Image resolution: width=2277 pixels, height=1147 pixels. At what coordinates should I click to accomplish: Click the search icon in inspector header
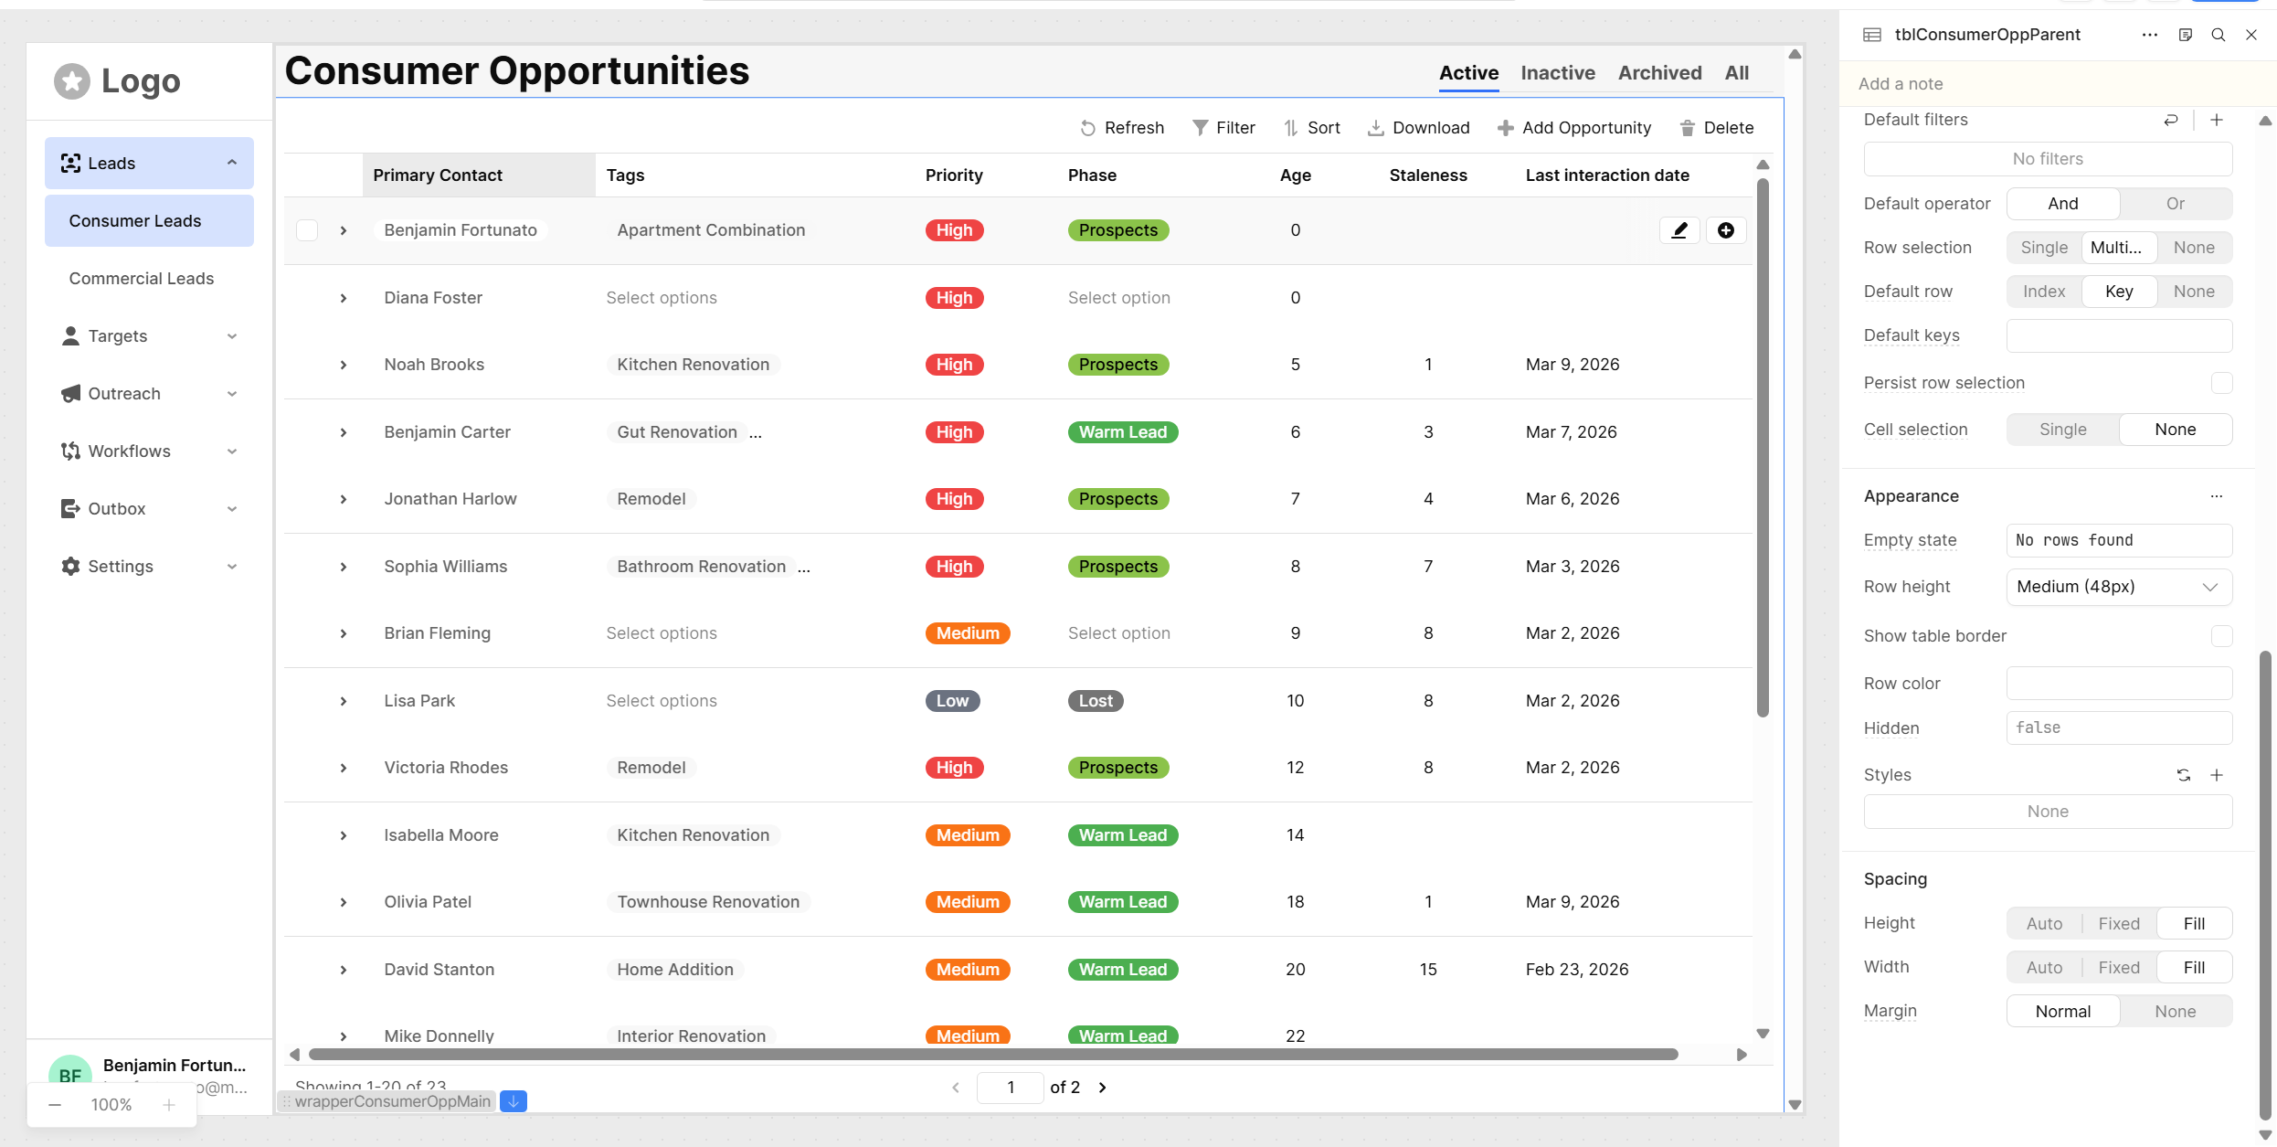(2218, 35)
